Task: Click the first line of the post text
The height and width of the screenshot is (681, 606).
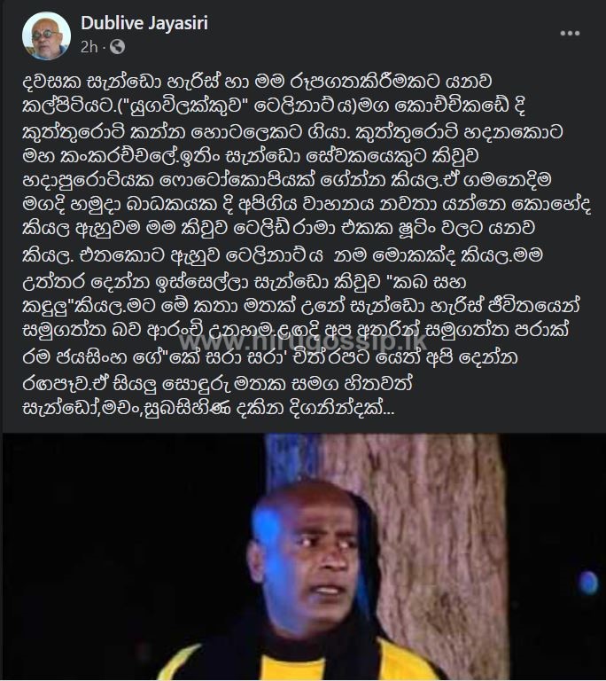Action: tap(257, 82)
